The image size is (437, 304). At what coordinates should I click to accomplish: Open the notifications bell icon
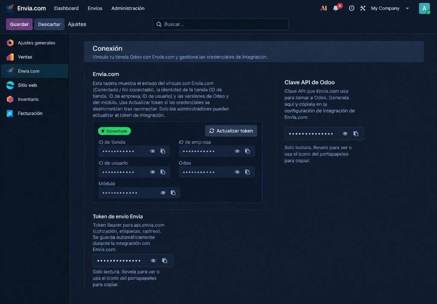pyautogui.click(x=336, y=9)
